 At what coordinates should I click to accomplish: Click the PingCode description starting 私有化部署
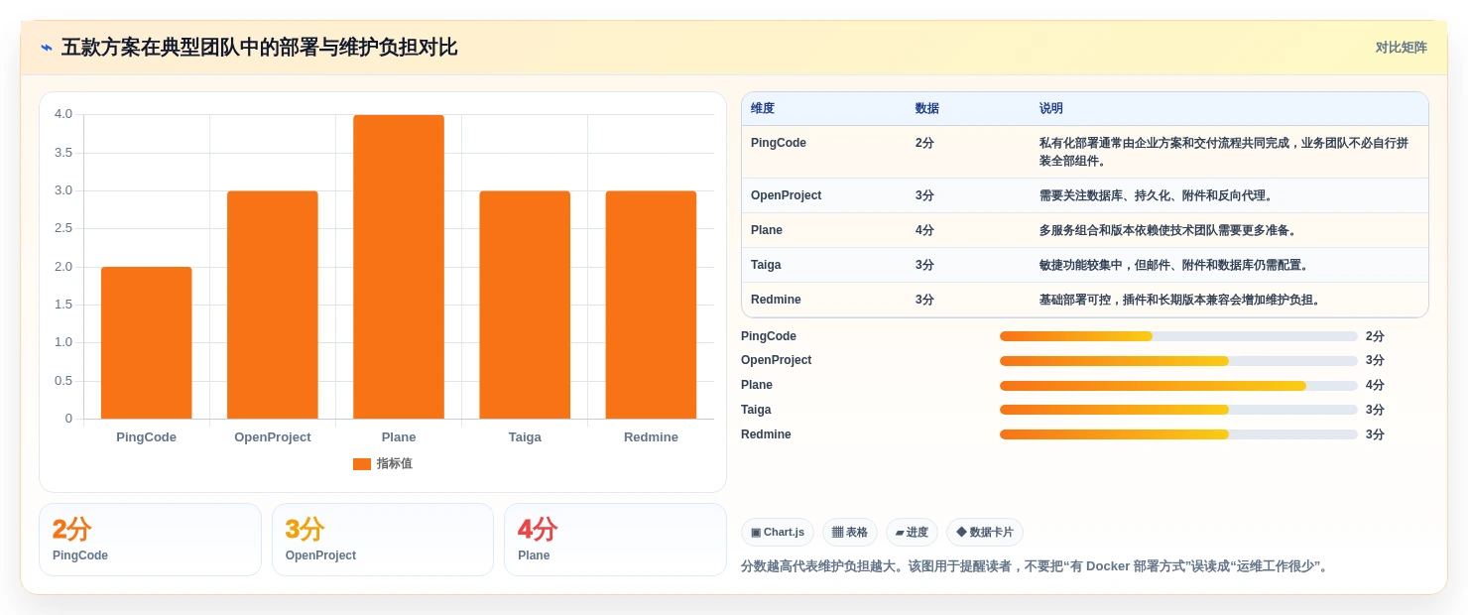(1224, 152)
